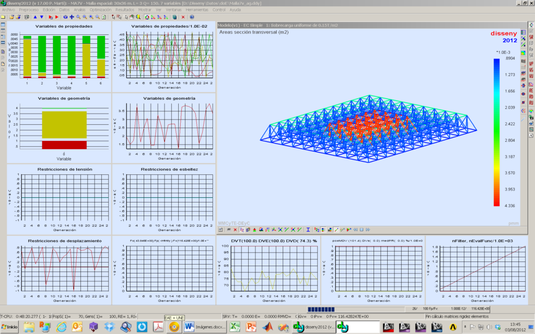
Task: Click the color scale legend bar
Action: (x=496, y=132)
